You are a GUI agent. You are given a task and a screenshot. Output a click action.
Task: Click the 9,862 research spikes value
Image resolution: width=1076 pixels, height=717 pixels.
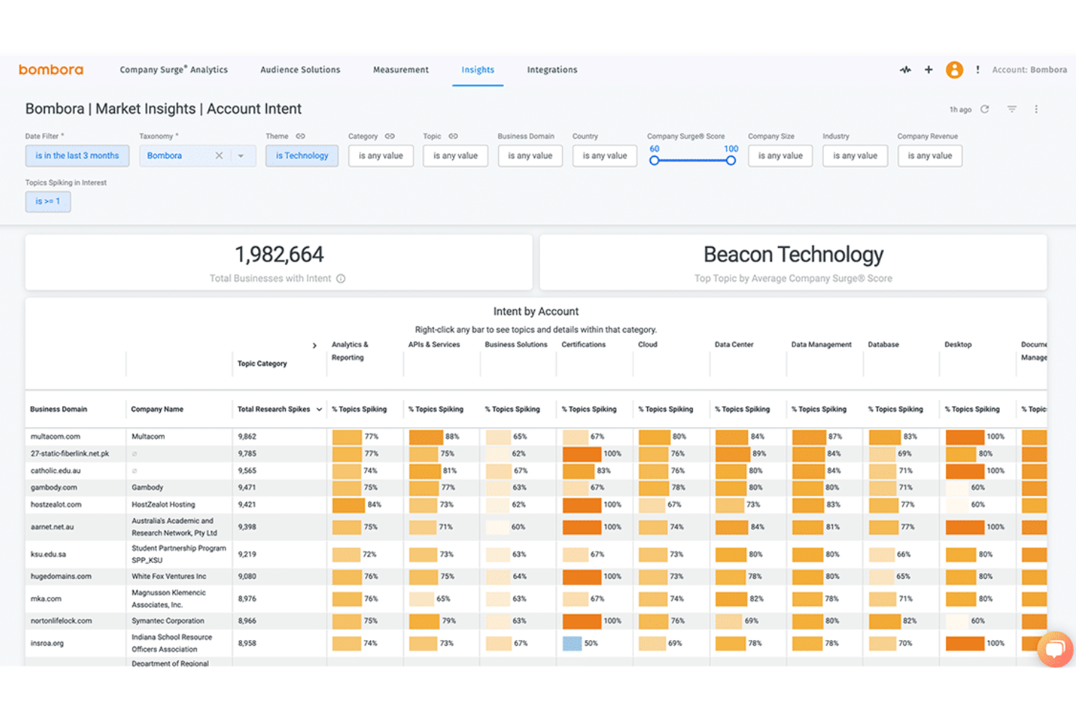[x=247, y=437]
